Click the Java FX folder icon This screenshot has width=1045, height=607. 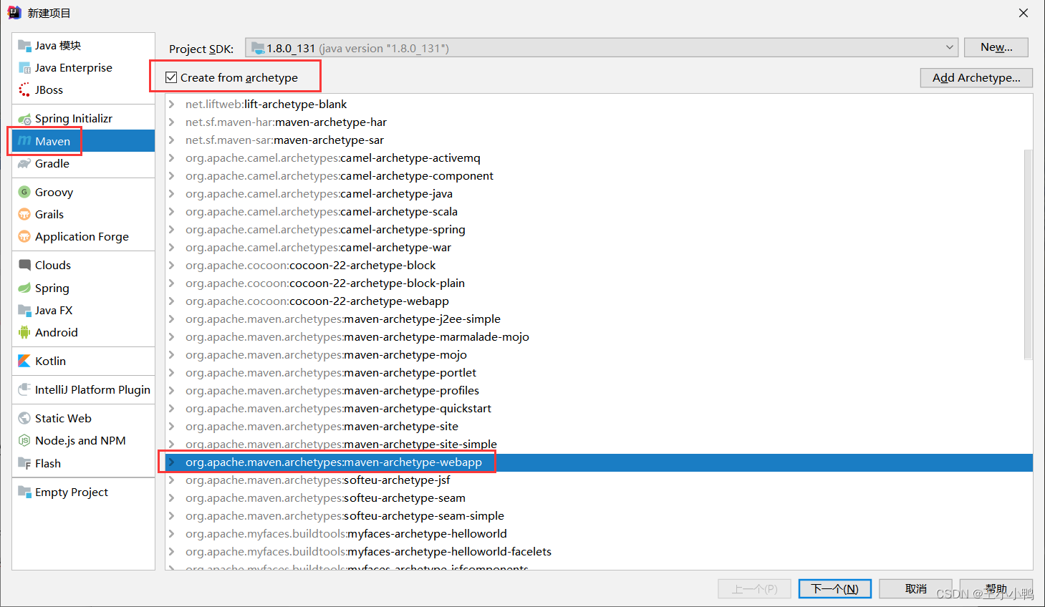coord(24,310)
